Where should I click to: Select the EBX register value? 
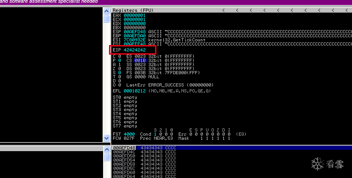click(135, 28)
